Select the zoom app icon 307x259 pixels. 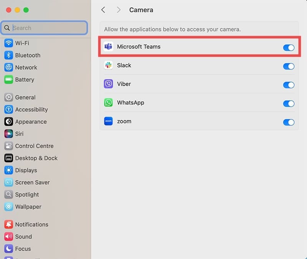[108, 121]
